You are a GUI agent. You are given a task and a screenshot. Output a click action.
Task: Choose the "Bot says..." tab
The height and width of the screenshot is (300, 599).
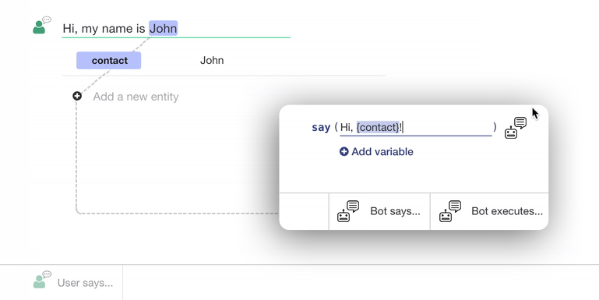coord(379,211)
